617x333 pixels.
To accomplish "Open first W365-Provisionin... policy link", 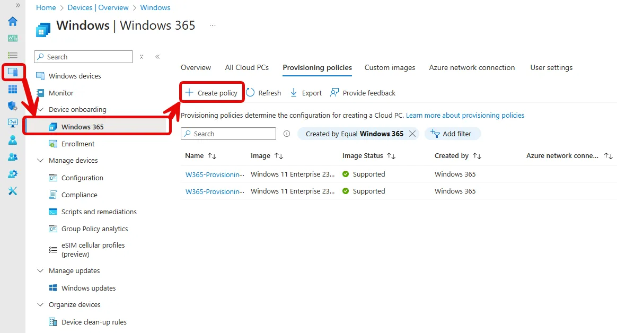I will click(215, 174).
